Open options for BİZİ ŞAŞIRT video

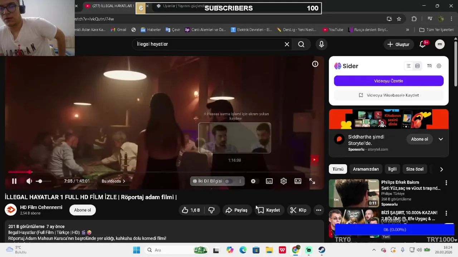[446, 213]
